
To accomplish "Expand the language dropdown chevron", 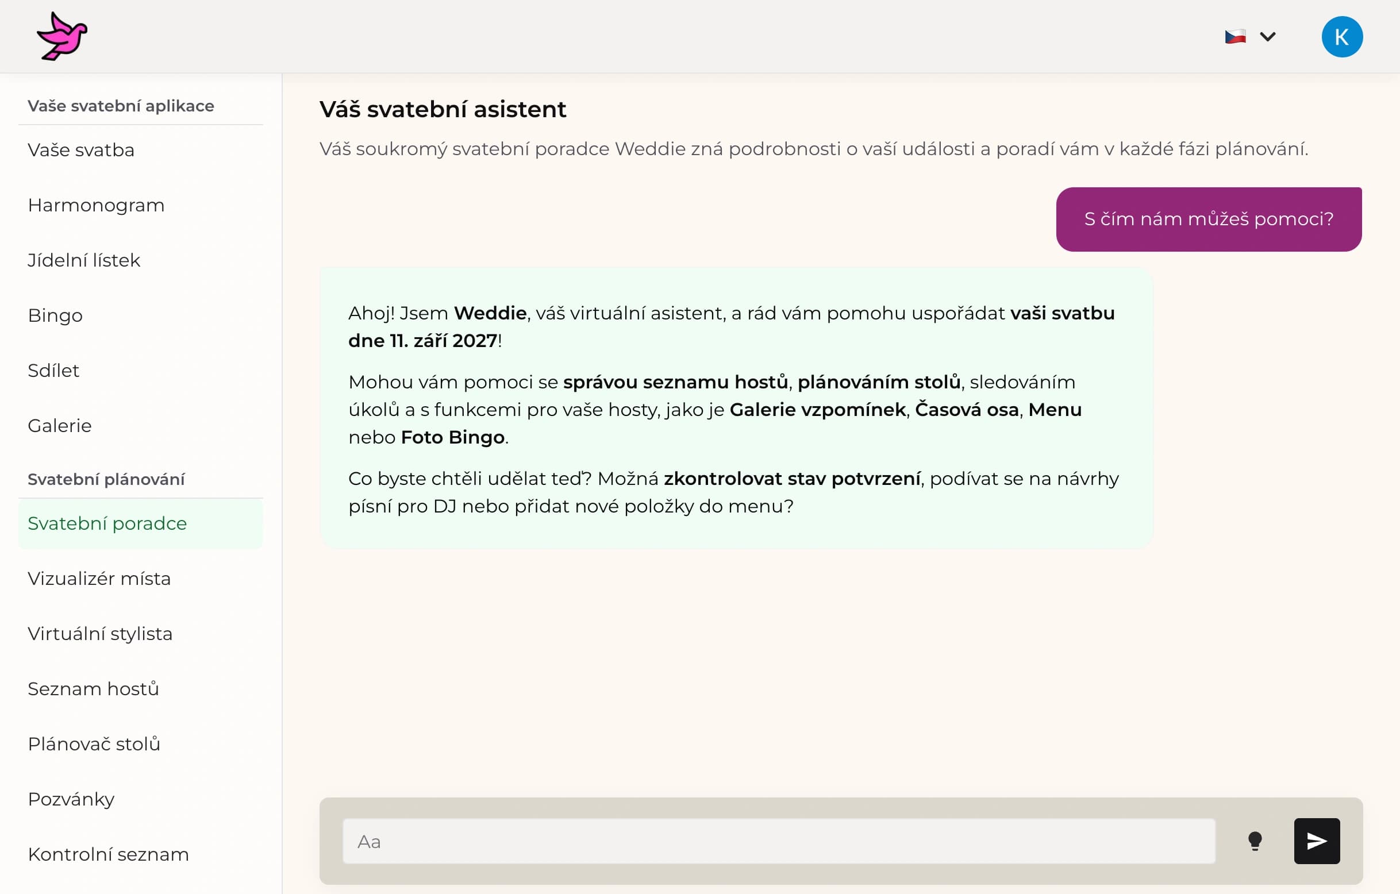I will tap(1268, 36).
